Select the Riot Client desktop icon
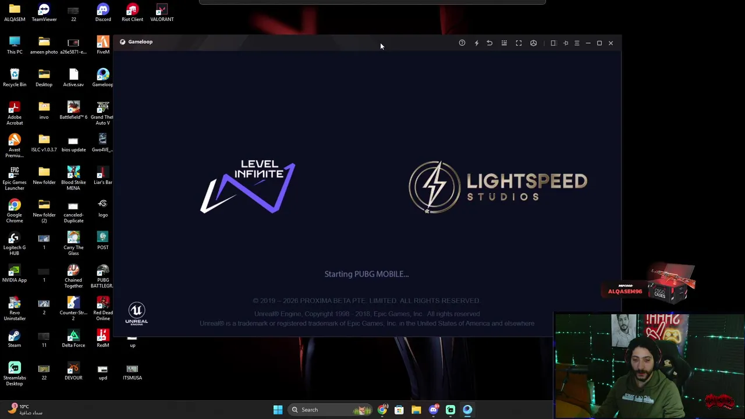Screen dimensions: 745x419 [132, 13]
